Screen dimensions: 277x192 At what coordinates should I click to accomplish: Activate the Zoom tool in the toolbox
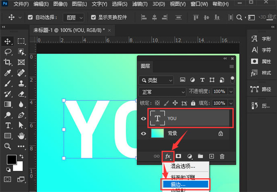[7, 146]
